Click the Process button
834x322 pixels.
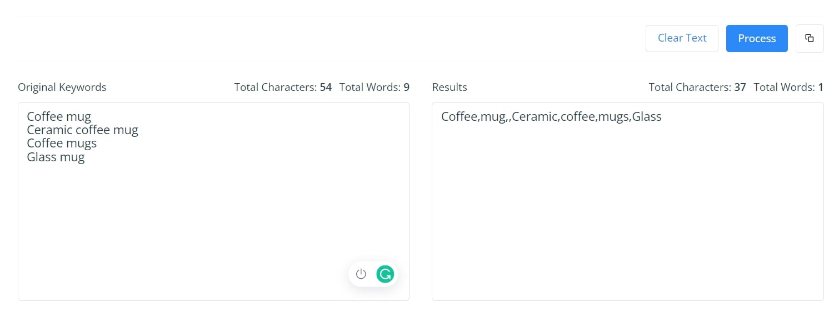pyautogui.click(x=757, y=38)
